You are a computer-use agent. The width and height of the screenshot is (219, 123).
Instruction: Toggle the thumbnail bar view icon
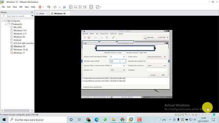75,7
